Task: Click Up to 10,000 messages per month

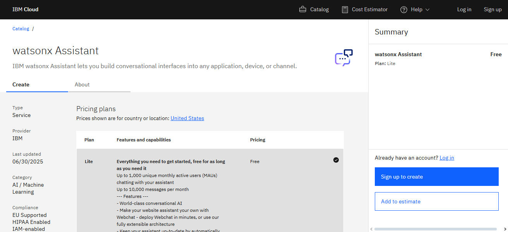Action: coord(153,189)
